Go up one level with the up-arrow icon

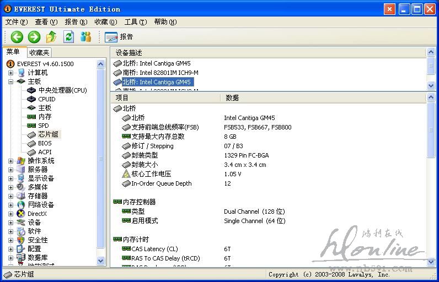(51, 37)
